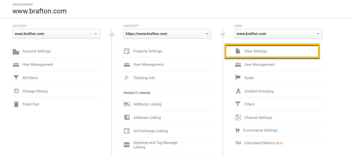Screen dimensions: 351x156
Task: Go to AdWords Linking
Action: click(147, 104)
